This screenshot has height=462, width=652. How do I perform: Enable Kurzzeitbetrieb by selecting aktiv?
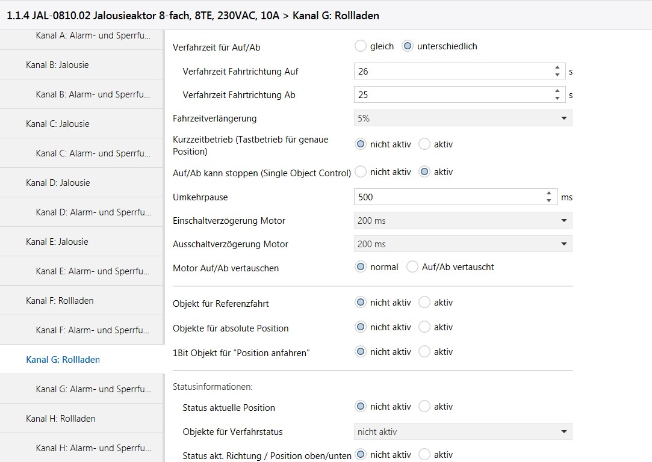coord(424,144)
